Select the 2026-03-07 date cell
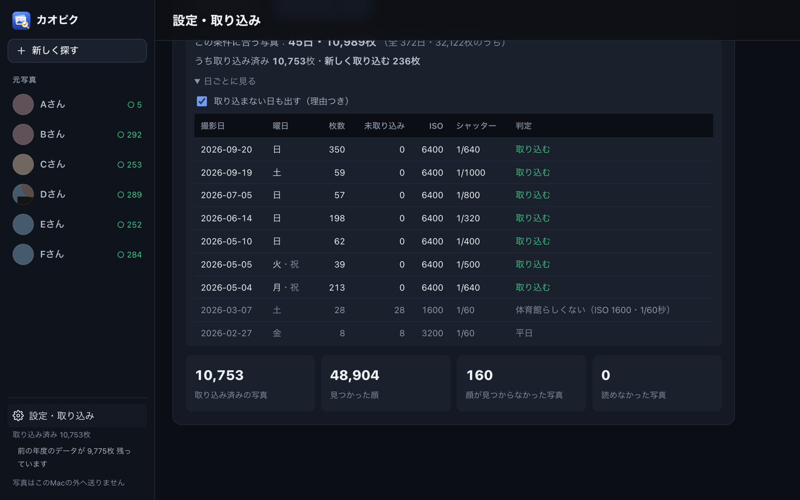The width and height of the screenshot is (800, 500). tap(226, 310)
